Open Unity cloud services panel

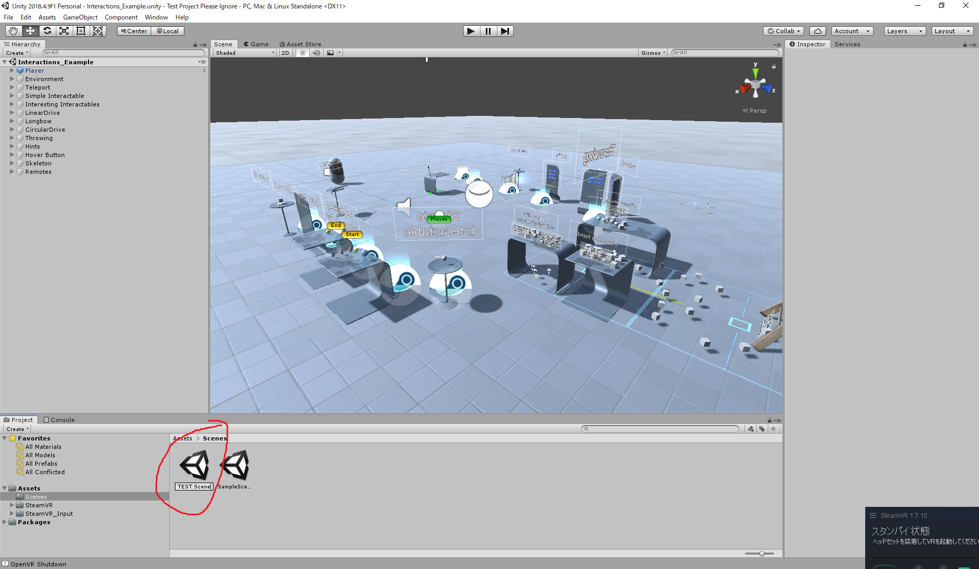tap(817, 31)
